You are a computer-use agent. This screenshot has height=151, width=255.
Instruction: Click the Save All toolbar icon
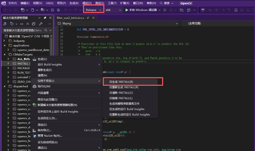tap(58, 10)
